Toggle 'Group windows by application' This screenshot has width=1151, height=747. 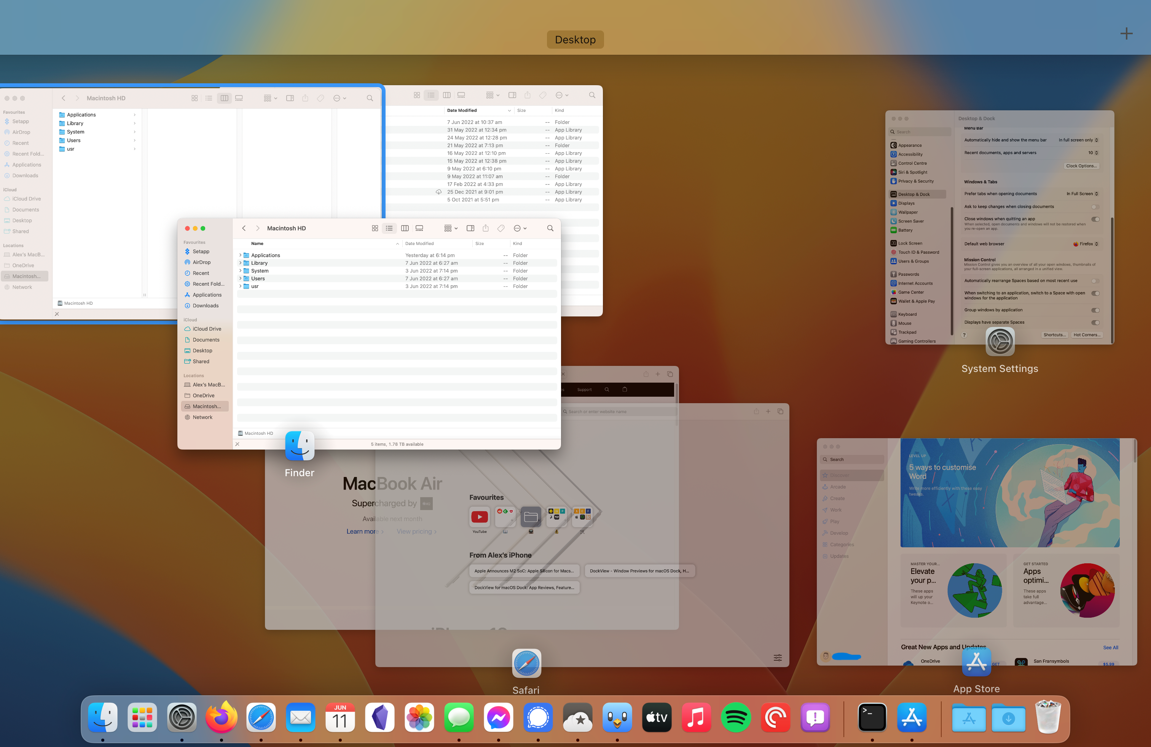click(1095, 310)
